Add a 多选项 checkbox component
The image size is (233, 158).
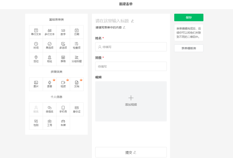[63, 46]
